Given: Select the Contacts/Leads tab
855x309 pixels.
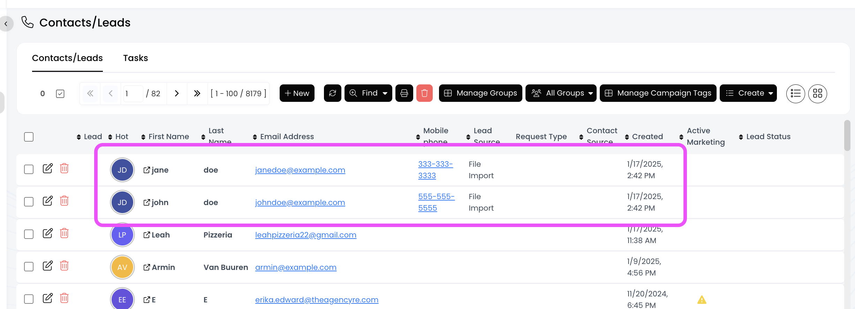Looking at the screenshot, I should (x=67, y=58).
